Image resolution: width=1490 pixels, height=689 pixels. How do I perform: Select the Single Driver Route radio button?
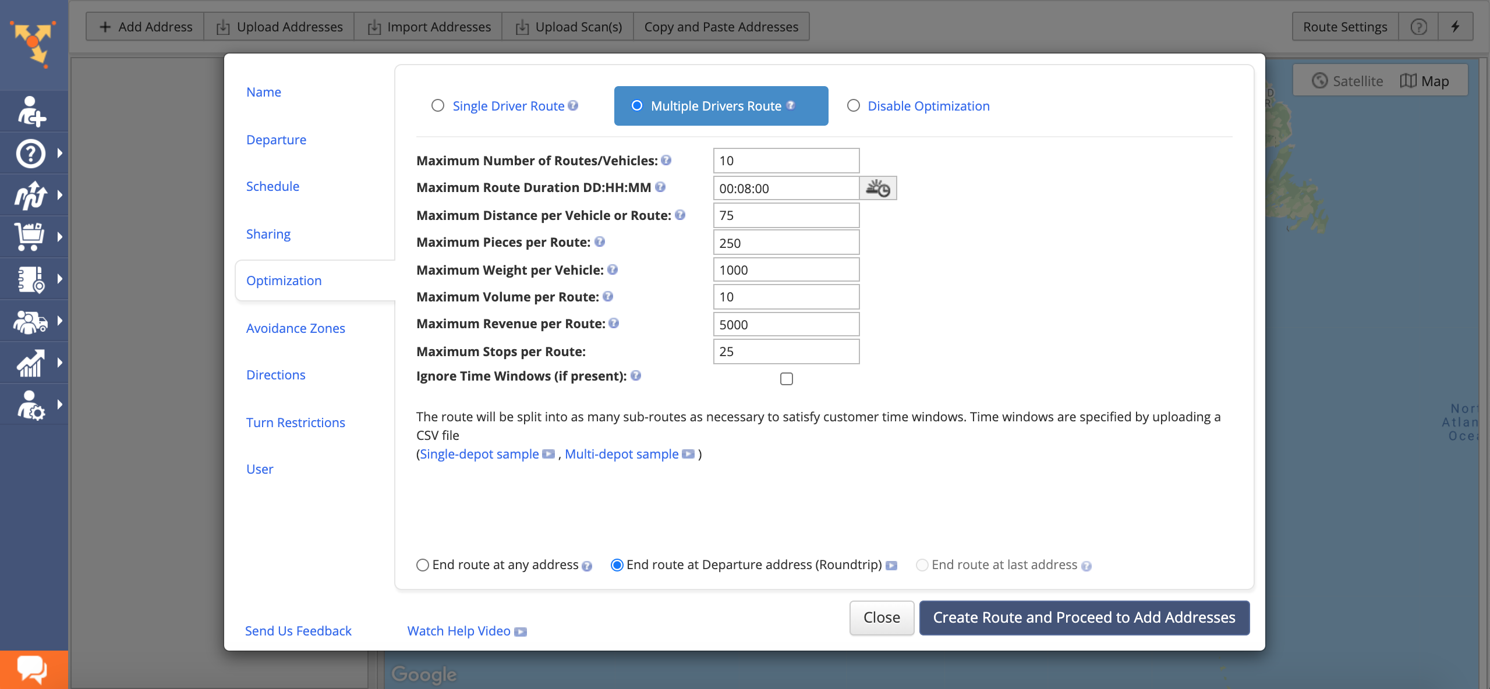(x=438, y=105)
